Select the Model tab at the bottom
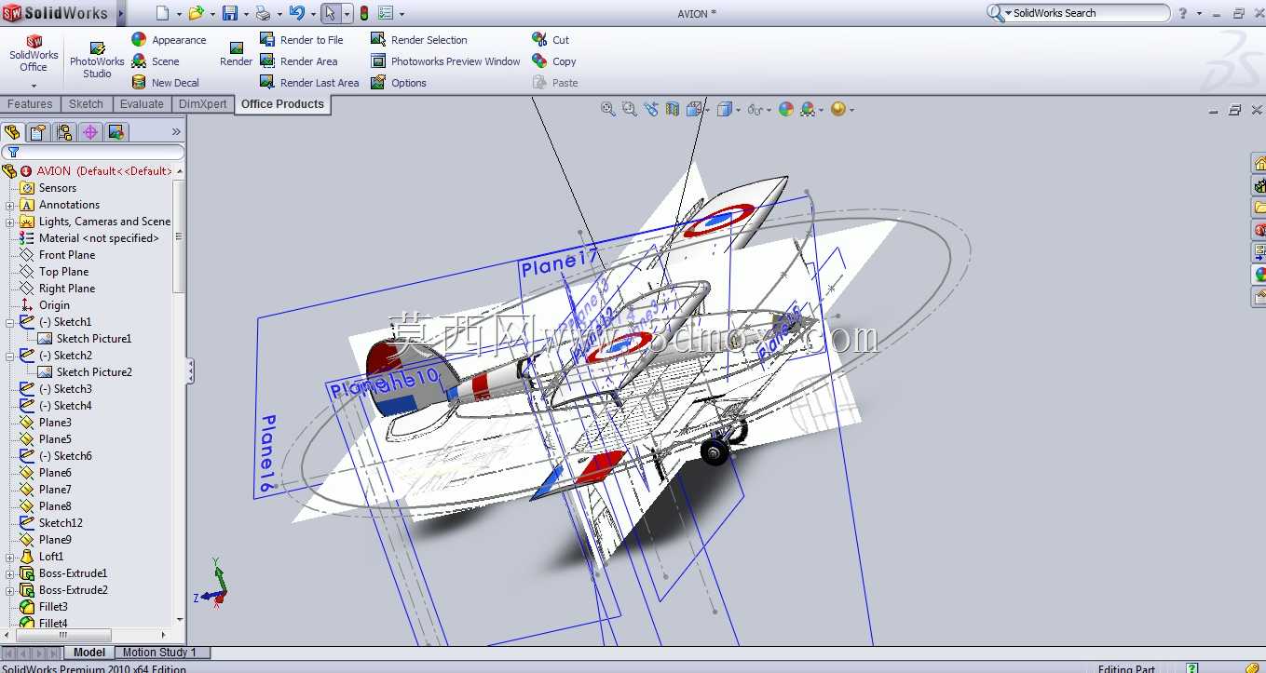This screenshot has height=673, width=1266. click(x=89, y=653)
